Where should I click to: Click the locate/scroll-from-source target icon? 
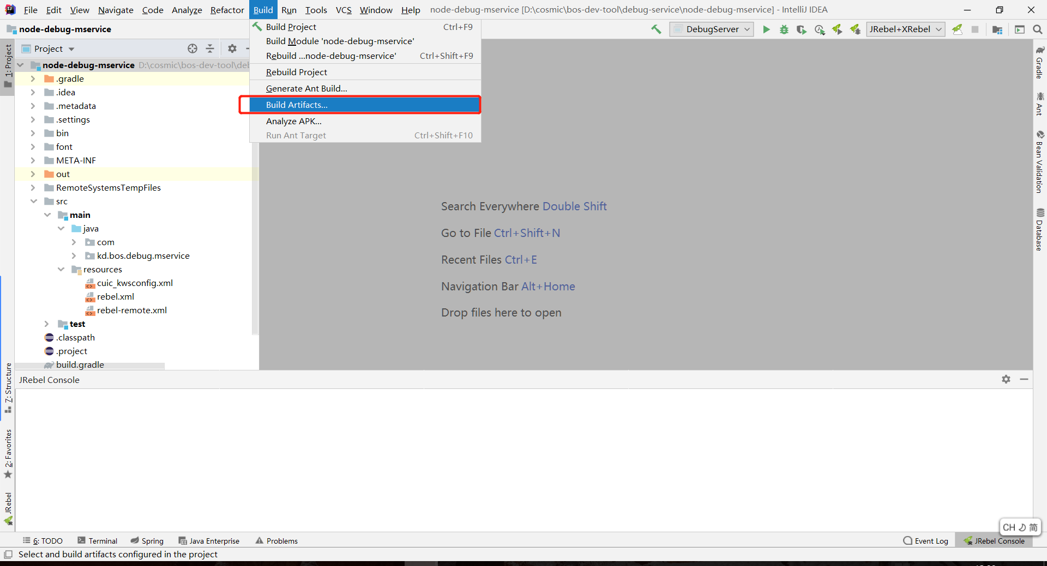point(192,48)
